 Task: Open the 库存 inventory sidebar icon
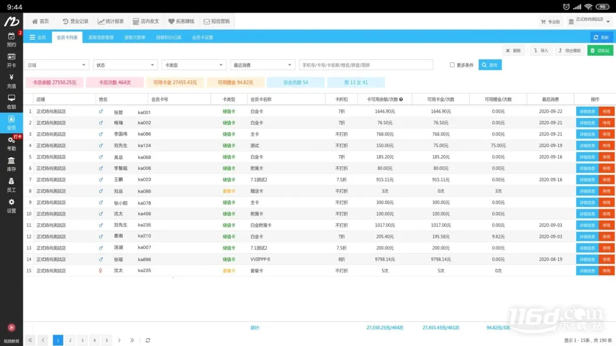click(x=11, y=164)
